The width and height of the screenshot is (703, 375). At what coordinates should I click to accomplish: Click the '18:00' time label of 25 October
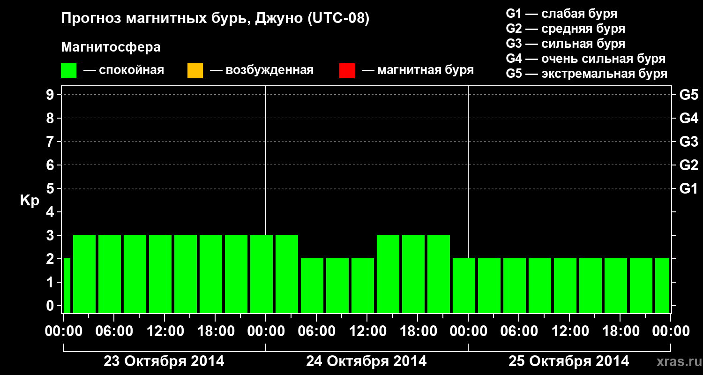click(x=620, y=331)
